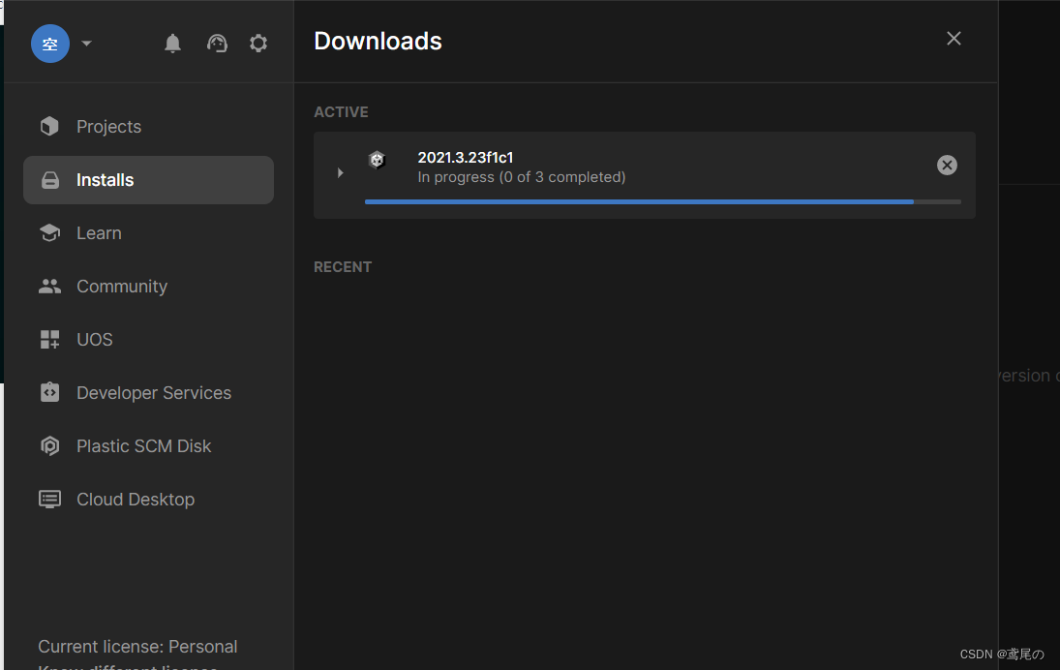The height and width of the screenshot is (670, 1060).
Task: Click the ACTIVE section heading
Action: click(341, 112)
